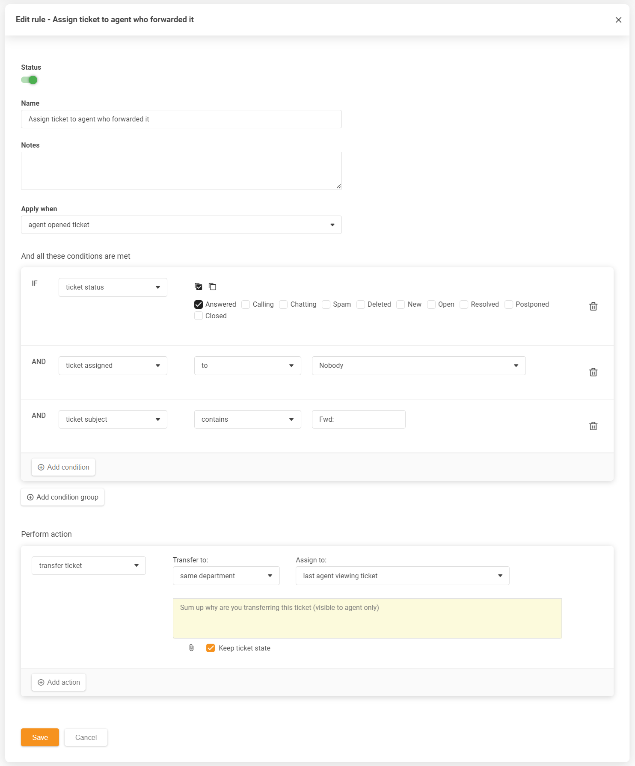Screen dimensions: 635x766
Task: Open the last agent viewing ticket dropdown
Action: (402, 576)
